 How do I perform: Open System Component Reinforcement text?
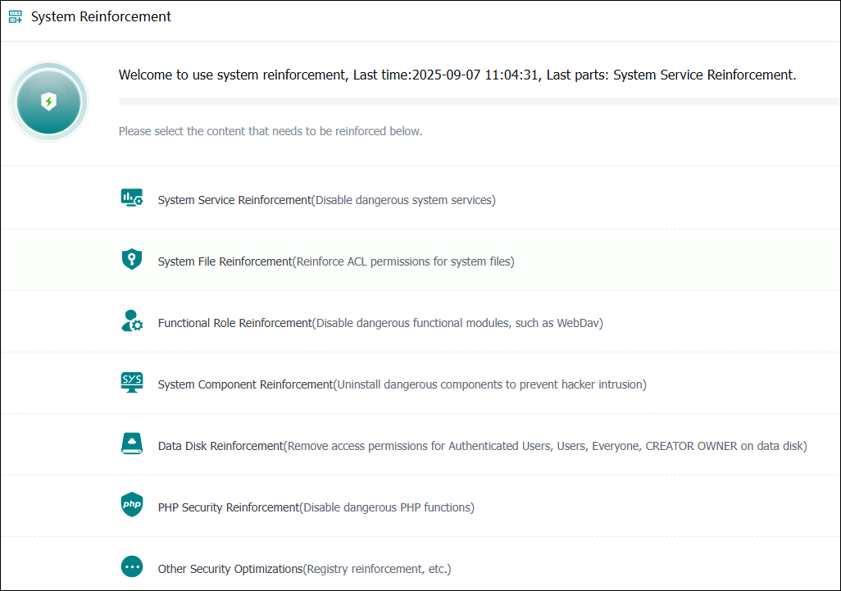click(x=245, y=384)
